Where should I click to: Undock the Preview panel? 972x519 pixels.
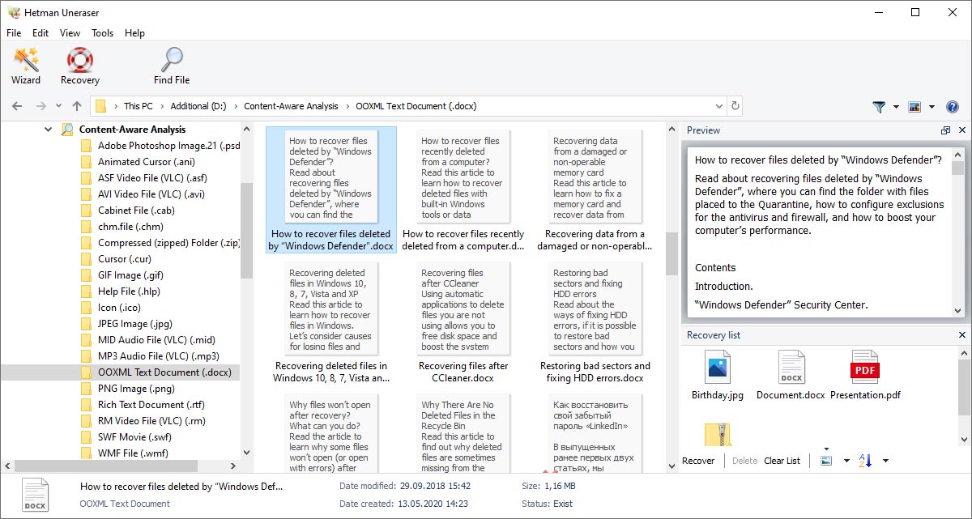pyautogui.click(x=945, y=130)
